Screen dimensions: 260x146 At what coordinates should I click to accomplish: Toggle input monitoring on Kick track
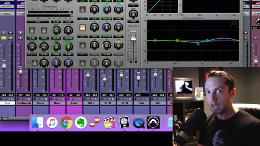4,32
